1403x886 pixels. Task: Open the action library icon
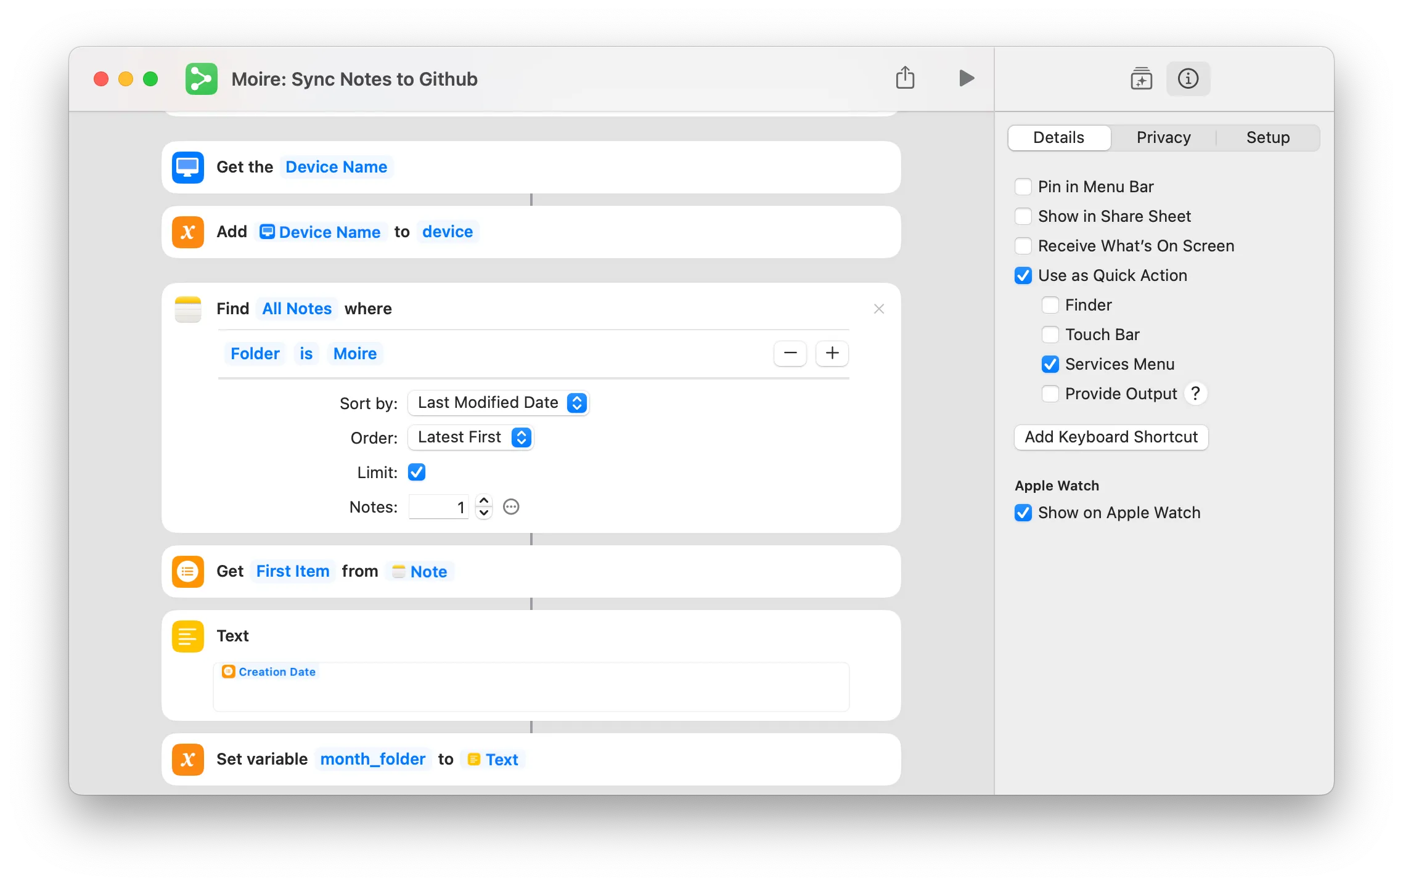(x=1141, y=79)
